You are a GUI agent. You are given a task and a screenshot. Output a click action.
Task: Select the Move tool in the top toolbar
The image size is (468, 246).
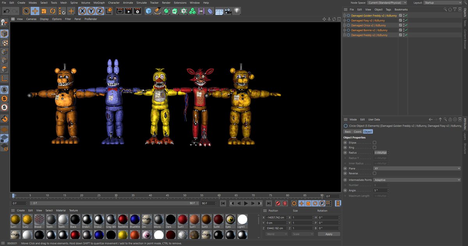pos(35,11)
